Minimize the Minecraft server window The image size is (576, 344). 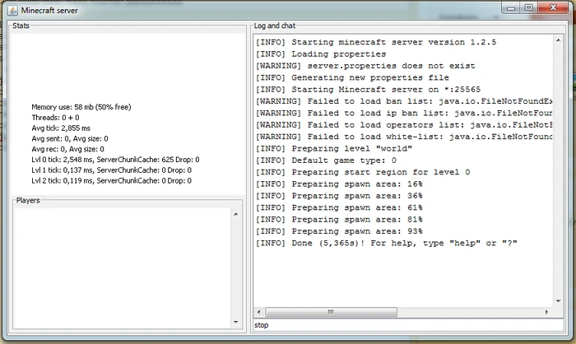(x=511, y=7)
